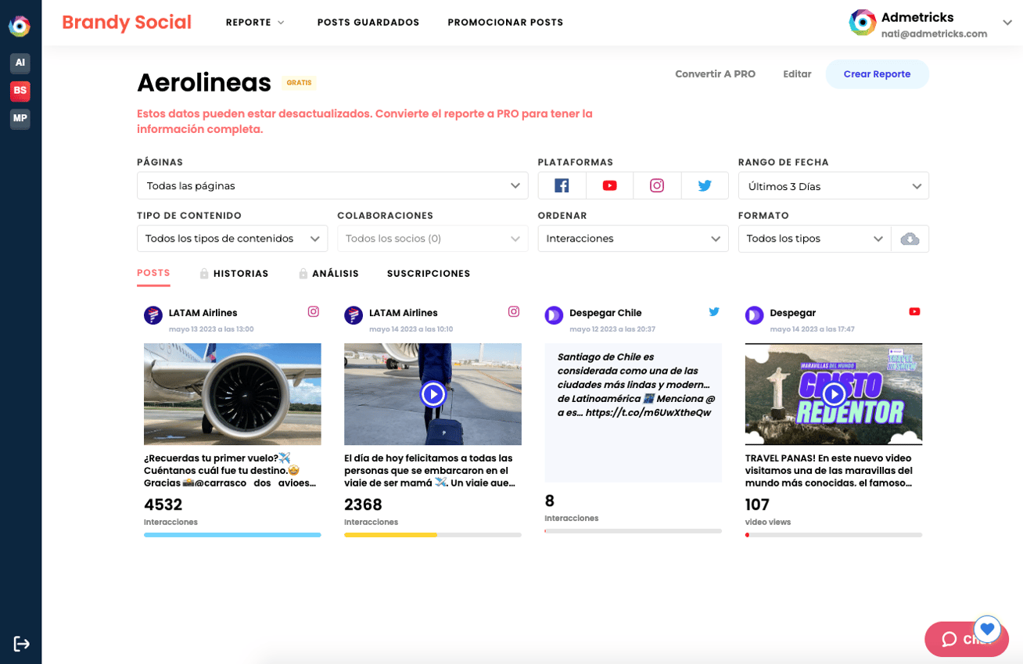Open the Formato dropdown
Screen dimensions: 1023x664
pos(814,239)
